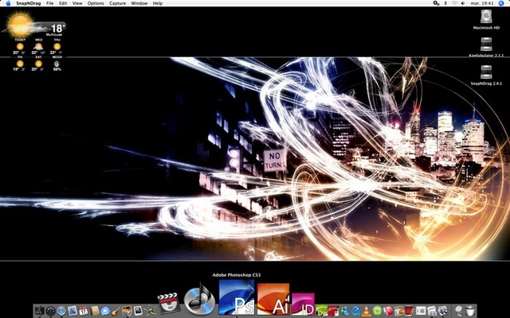This screenshot has height=318, width=510.
Task: Open the Help menu
Action: (158, 3)
